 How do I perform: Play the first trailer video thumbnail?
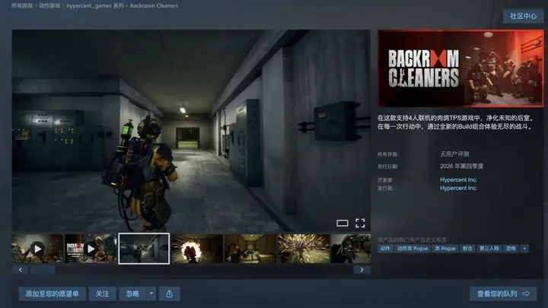(37, 249)
